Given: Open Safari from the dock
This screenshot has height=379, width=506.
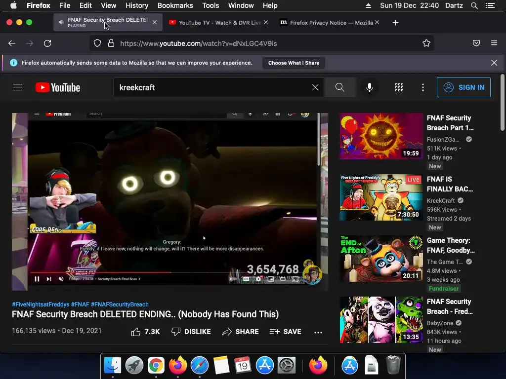Looking at the screenshot, I should click(x=200, y=366).
